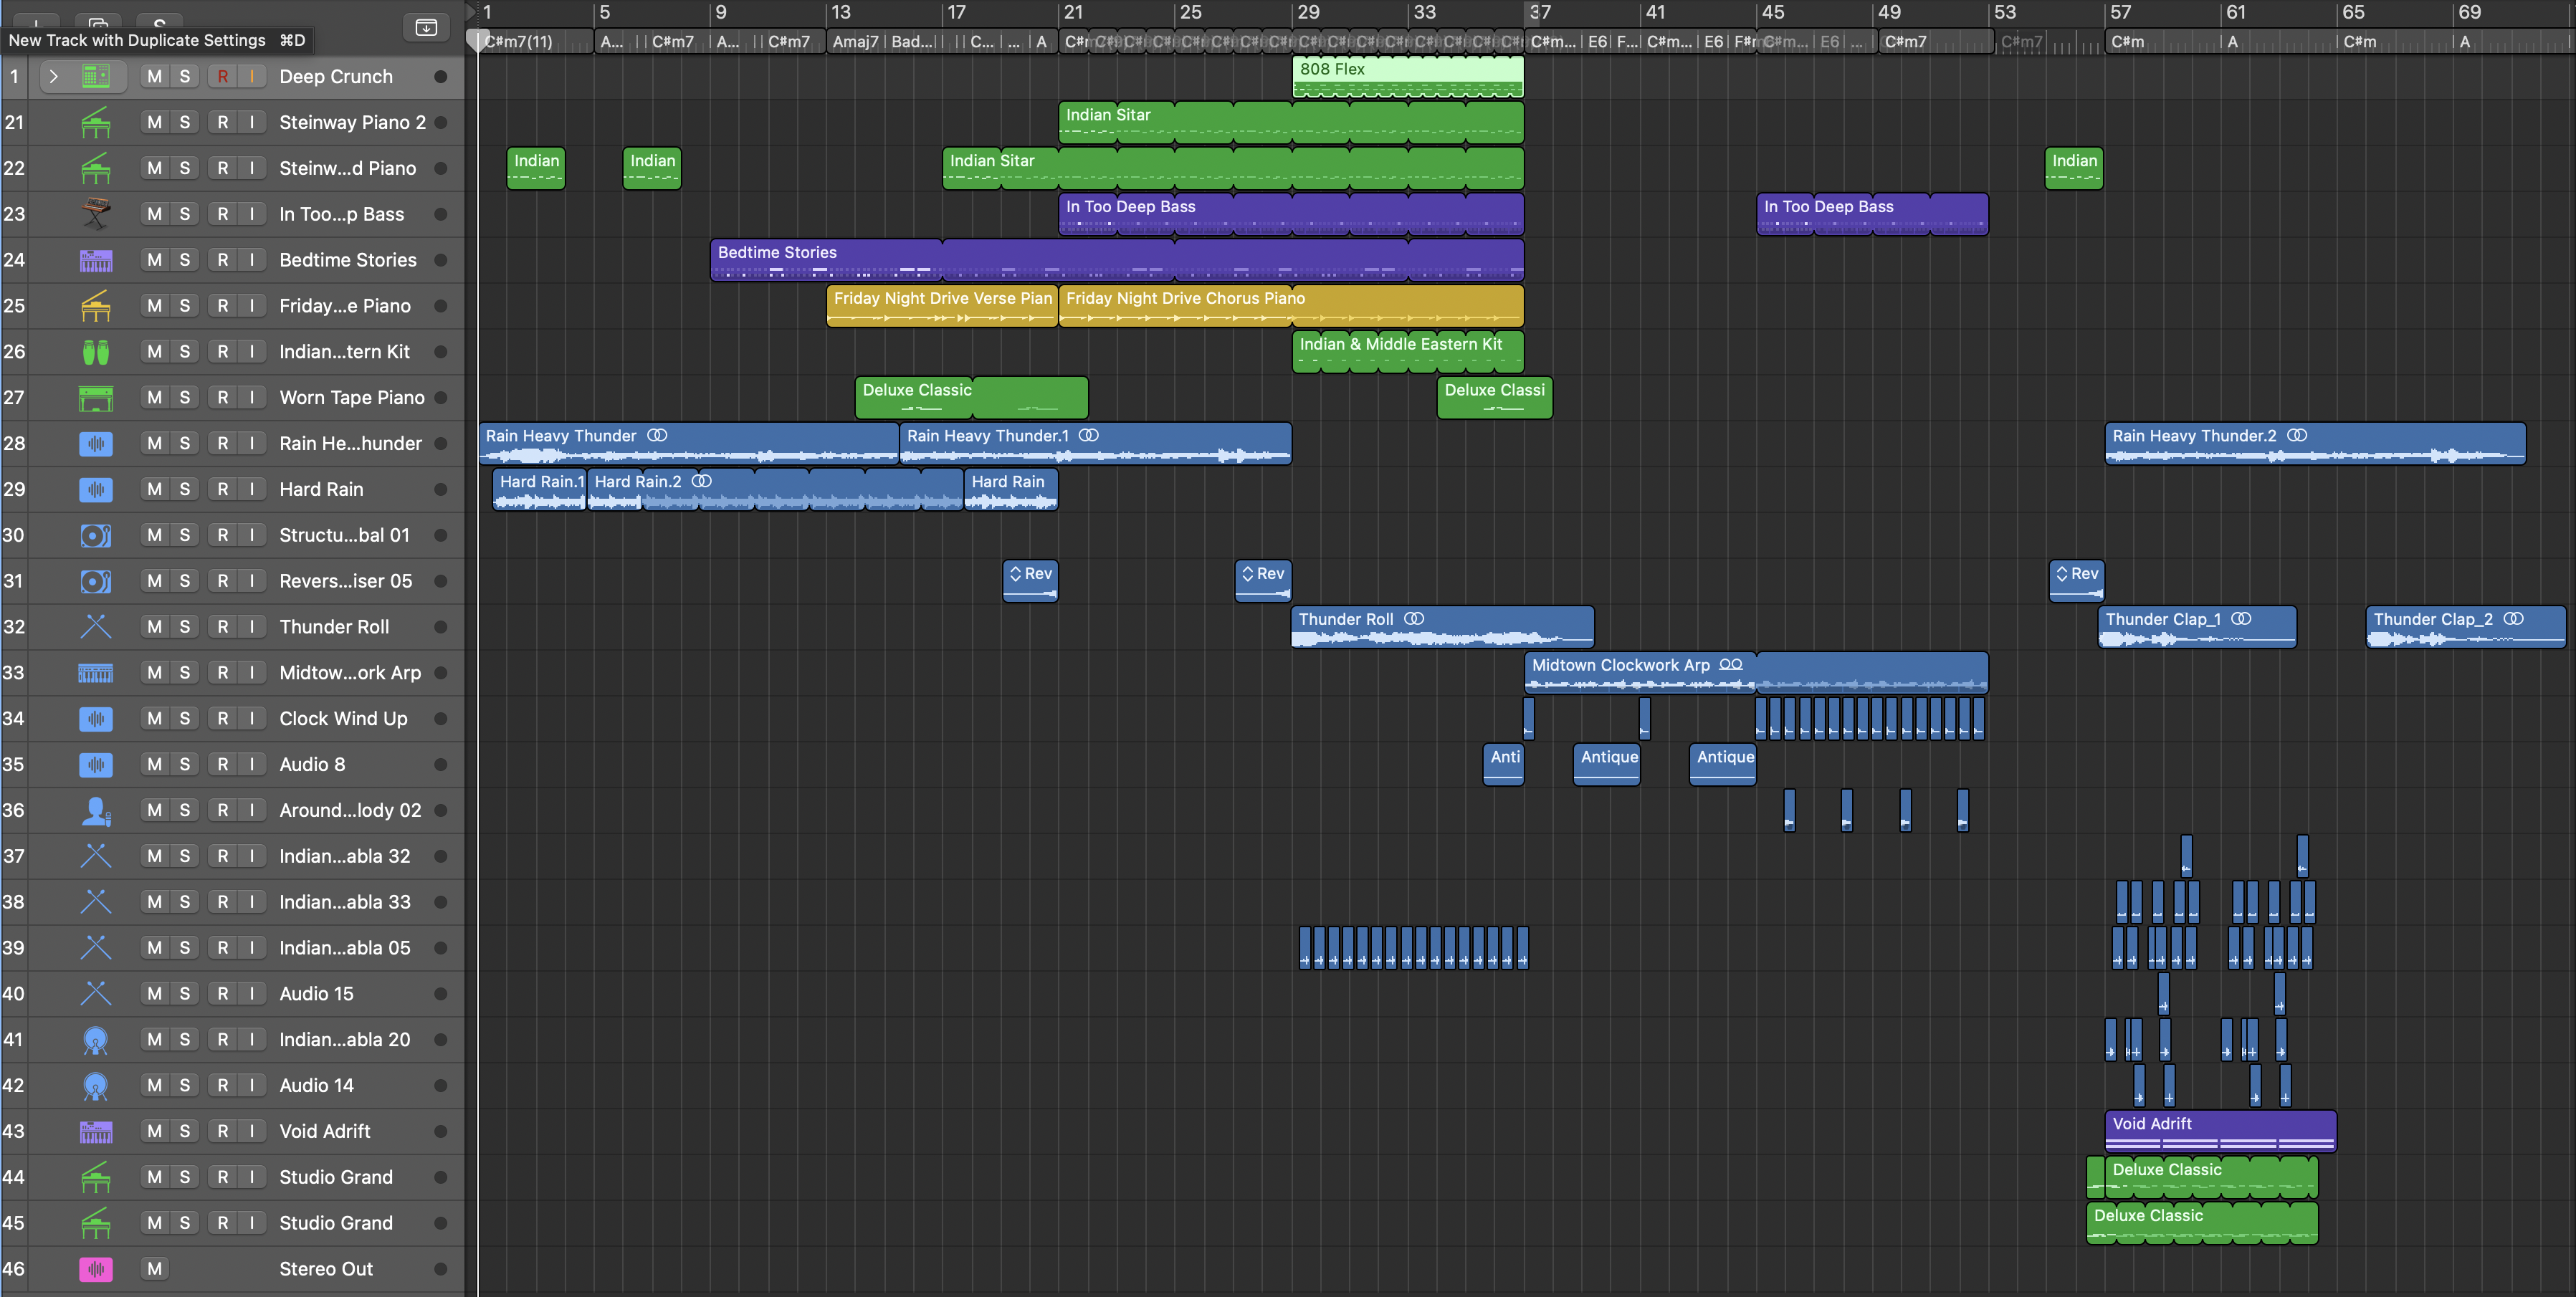
Task: Click the C#m7(11) chord marker
Action: click(520, 42)
